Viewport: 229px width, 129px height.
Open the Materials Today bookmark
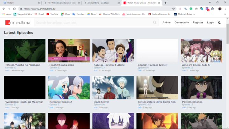[x=184, y=14]
